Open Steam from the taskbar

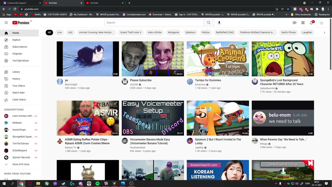(63, 184)
